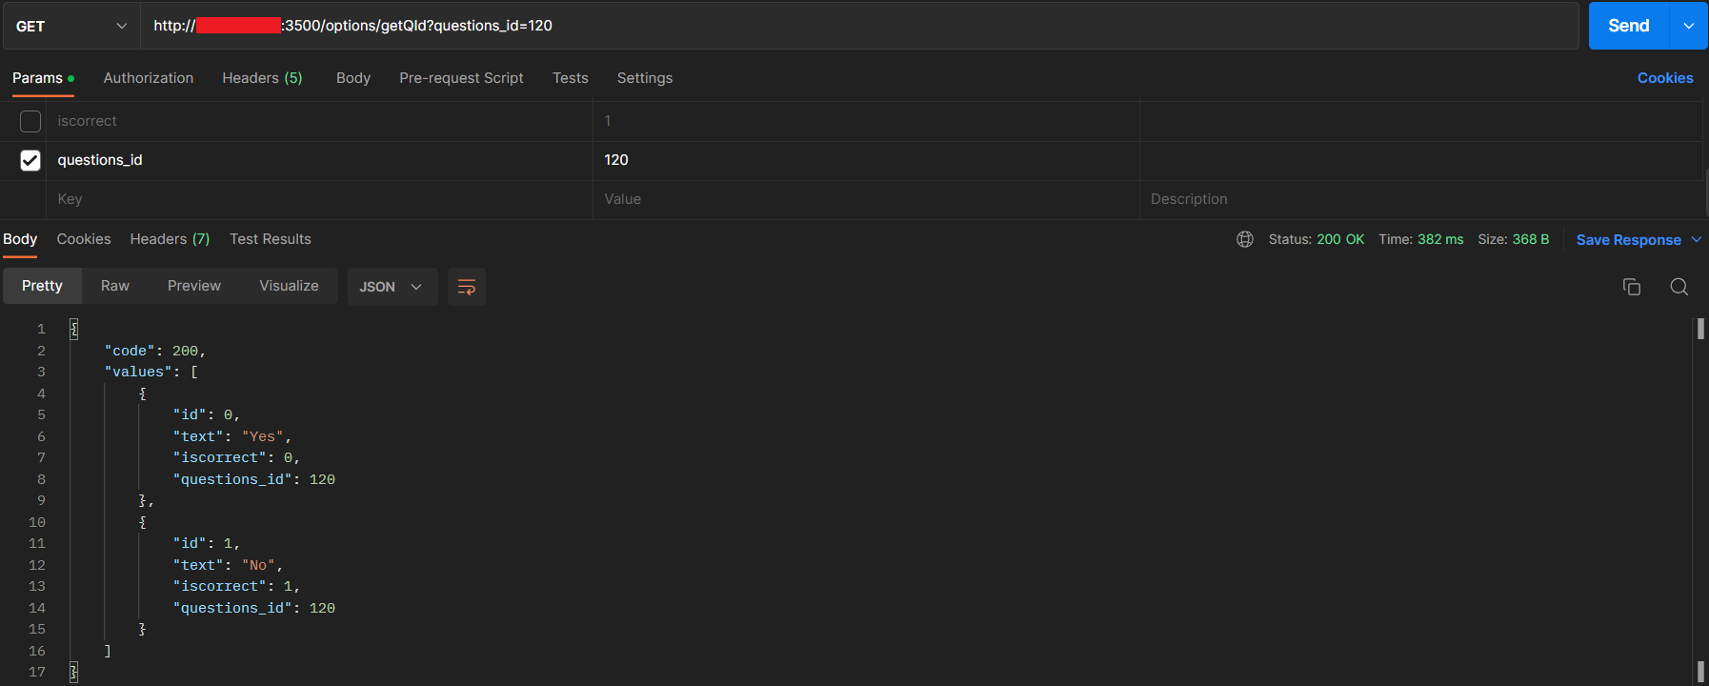Click the "text": "Yes" line
Viewport: 1709px width, 686px height.
[231, 436]
